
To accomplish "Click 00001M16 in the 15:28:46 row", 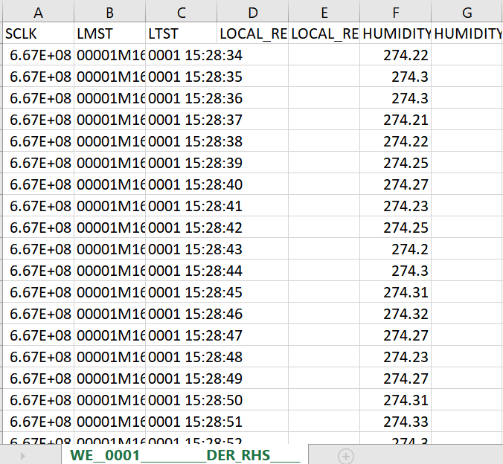I will [109, 314].
